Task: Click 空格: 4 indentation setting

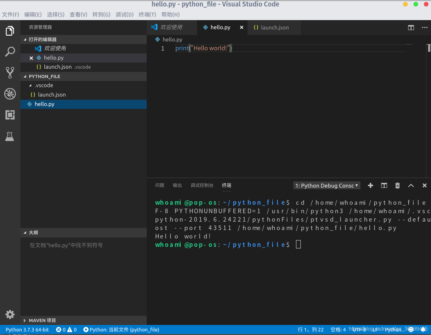Action: [x=338, y=329]
